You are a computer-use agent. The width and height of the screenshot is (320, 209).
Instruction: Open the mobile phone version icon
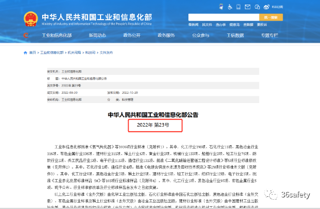tap(238, 7)
